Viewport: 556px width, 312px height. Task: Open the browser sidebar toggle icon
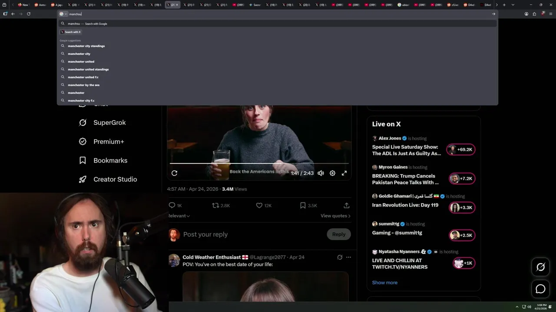click(5, 14)
